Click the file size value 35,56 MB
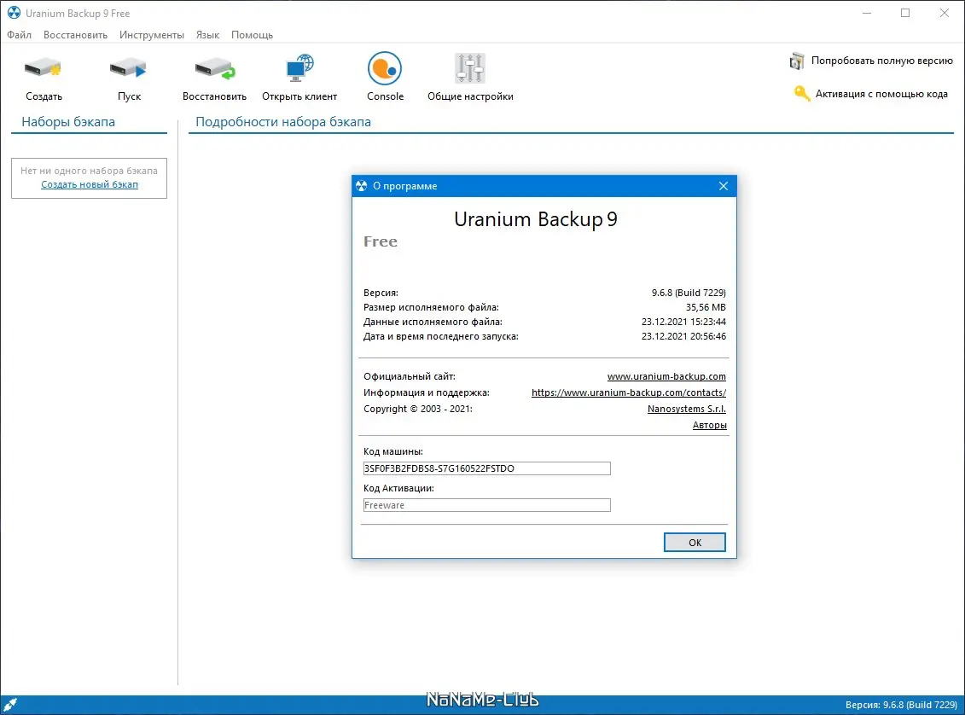Image resolution: width=965 pixels, height=715 pixels. pos(706,307)
